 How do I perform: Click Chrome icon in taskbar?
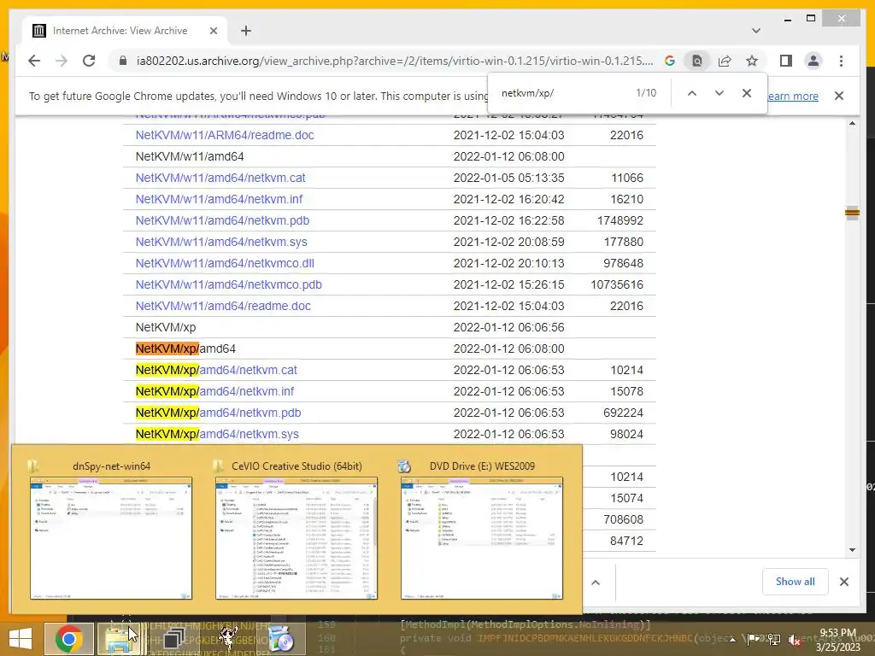coord(68,639)
